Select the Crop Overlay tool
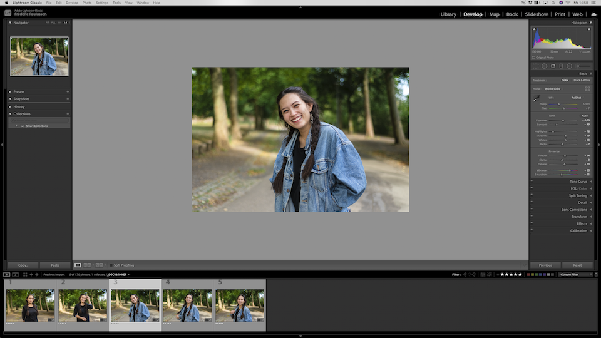601x338 pixels. pos(535,66)
